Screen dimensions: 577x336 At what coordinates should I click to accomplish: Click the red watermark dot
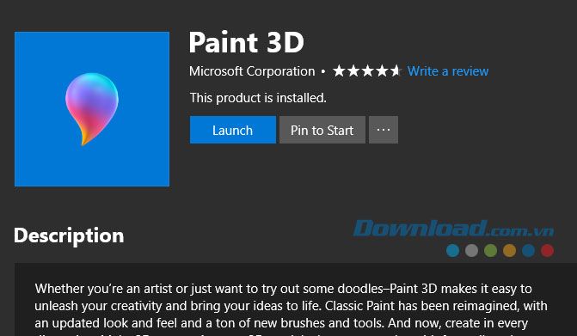(547, 250)
